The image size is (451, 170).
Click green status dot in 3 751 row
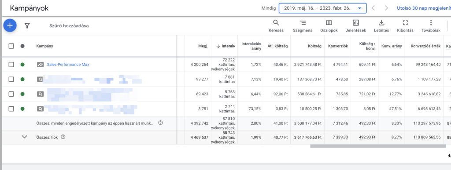(22, 109)
